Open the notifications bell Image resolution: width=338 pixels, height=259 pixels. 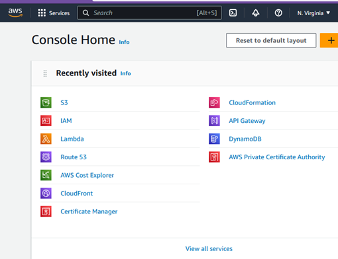256,13
